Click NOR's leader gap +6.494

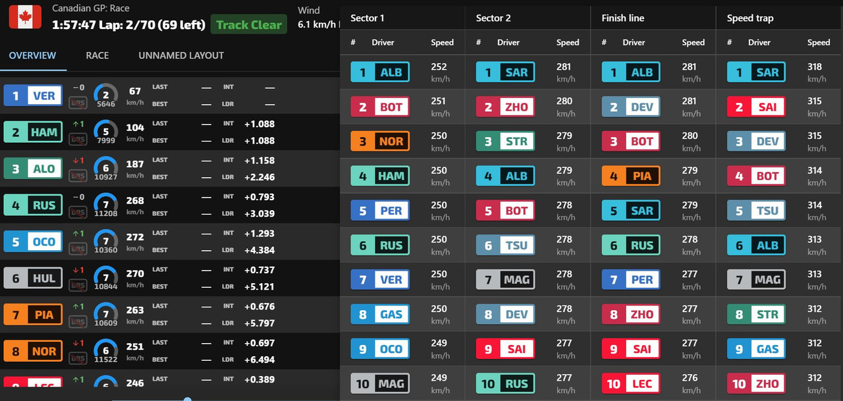point(259,360)
